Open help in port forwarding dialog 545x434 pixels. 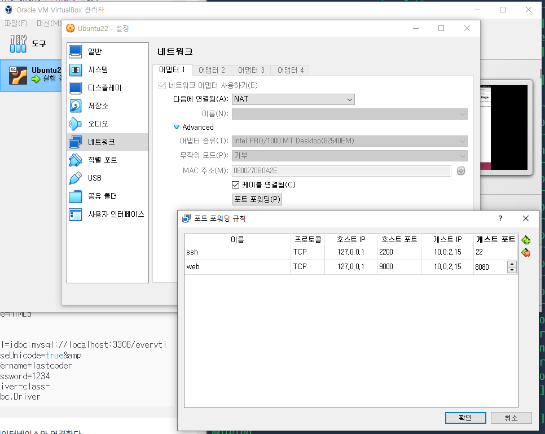(x=500, y=218)
